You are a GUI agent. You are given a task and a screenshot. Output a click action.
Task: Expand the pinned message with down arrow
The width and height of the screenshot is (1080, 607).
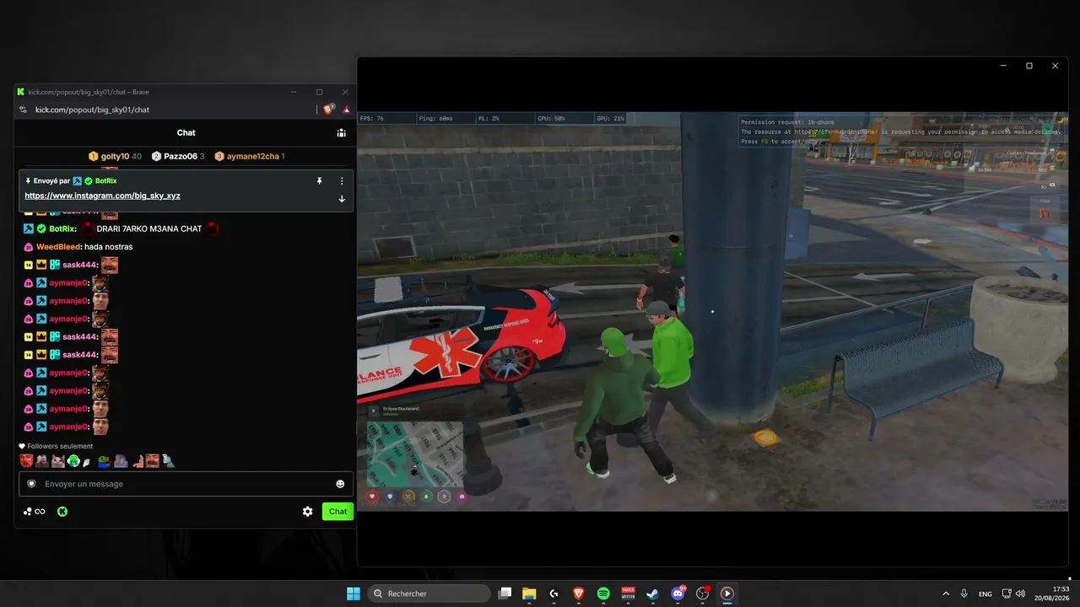pos(342,199)
